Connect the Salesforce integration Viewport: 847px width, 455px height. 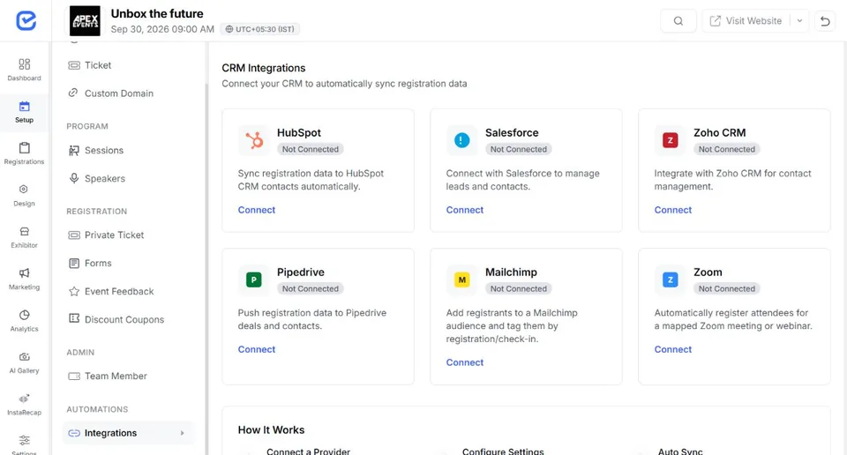tap(465, 210)
